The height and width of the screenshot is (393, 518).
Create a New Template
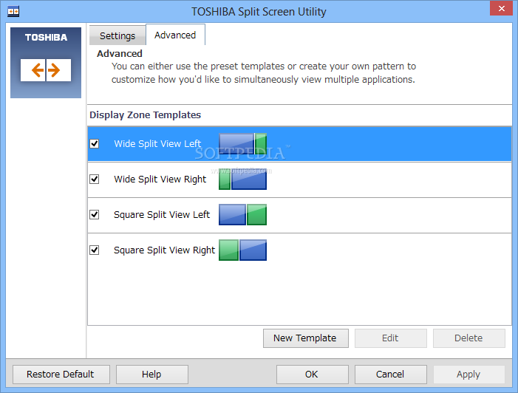click(306, 338)
